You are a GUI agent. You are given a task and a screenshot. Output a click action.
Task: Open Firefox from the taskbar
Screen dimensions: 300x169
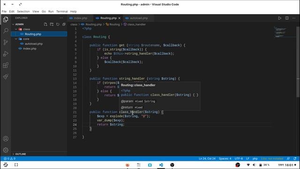(x=127, y=165)
